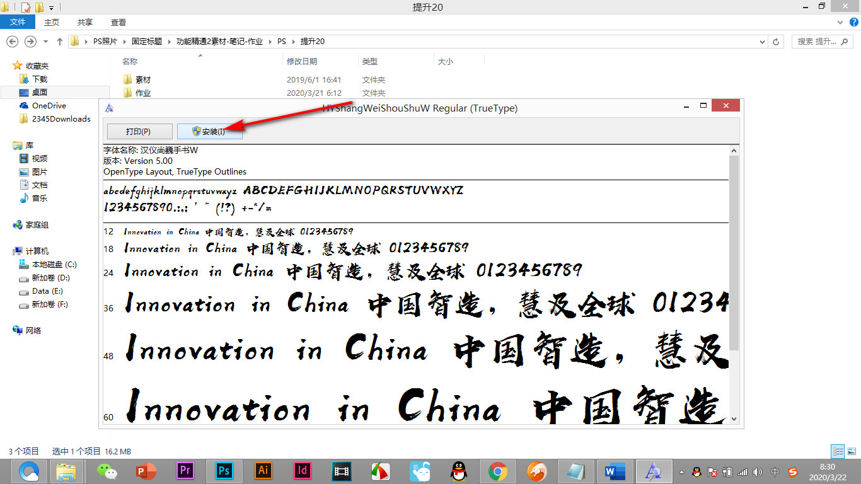Open 家庭组 in the navigation pane
This screenshot has height=484, width=861.
pos(37,224)
